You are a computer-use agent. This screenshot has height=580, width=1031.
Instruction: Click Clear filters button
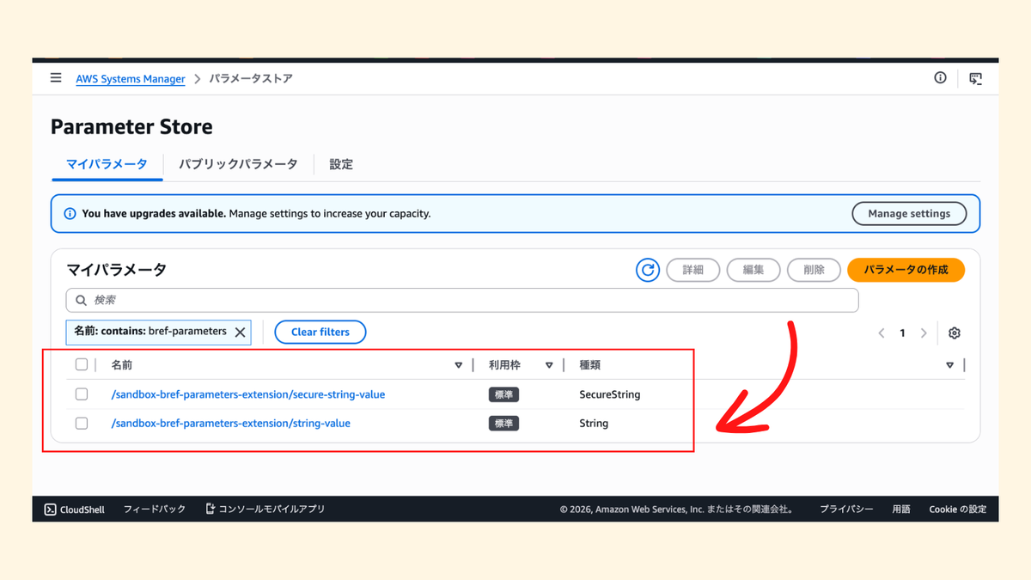click(320, 332)
